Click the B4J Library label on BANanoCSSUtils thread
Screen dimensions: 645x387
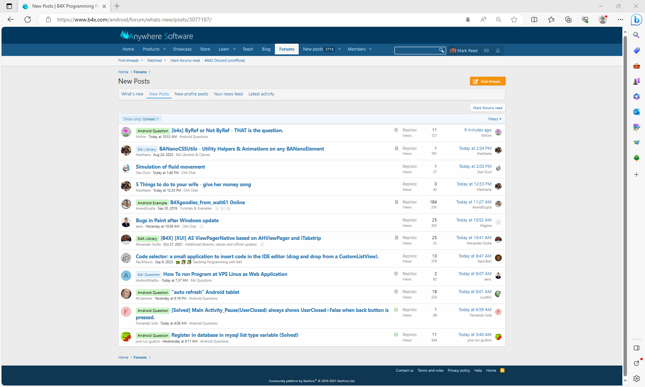[147, 149]
